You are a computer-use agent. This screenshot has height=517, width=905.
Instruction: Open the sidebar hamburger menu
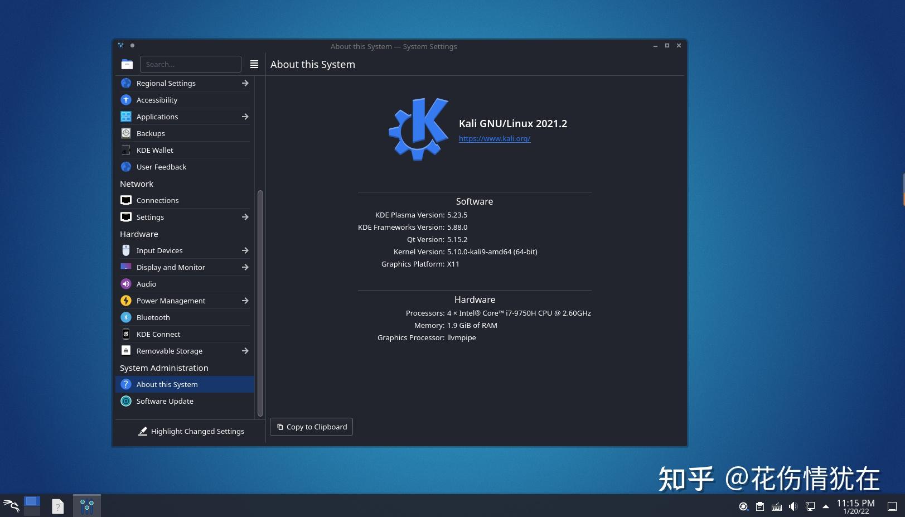click(x=254, y=64)
